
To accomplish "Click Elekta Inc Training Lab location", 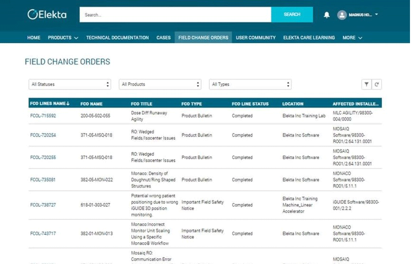I will pyautogui.click(x=304, y=116).
